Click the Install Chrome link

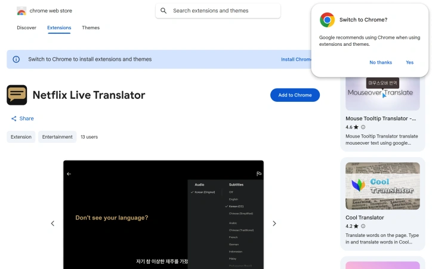[296, 60]
